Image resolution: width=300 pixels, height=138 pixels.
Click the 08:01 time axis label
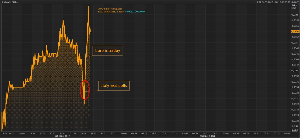click(x=287, y=134)
